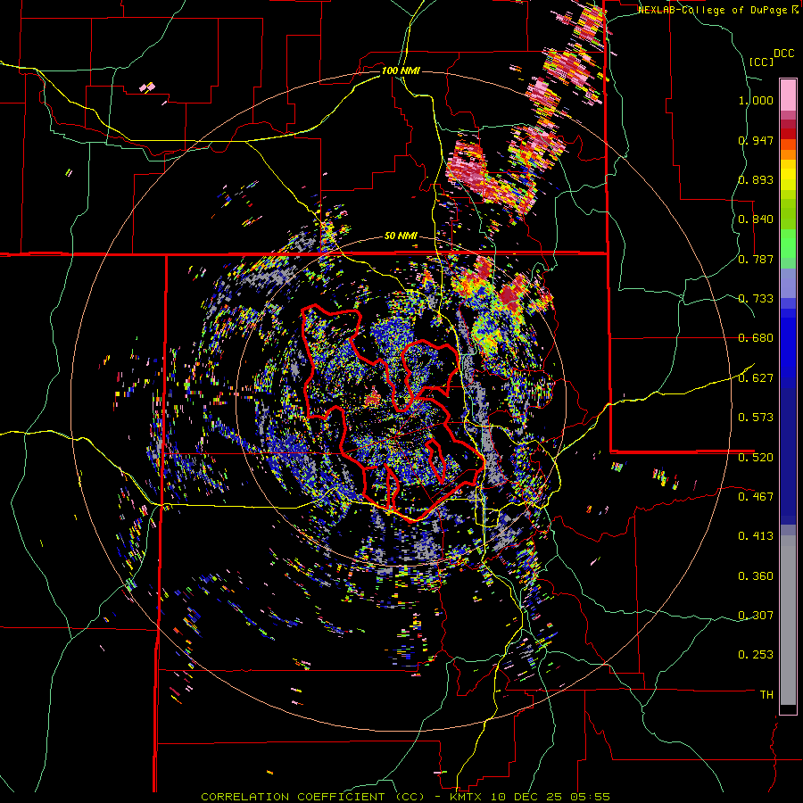
Task: Select the 0.573 scale value
Action: pos(756,417)
